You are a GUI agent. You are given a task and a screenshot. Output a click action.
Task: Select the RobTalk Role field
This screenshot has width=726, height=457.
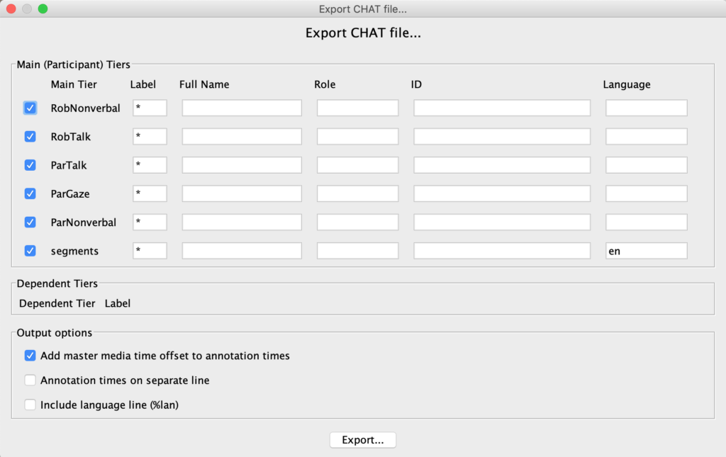pos(357,137)
